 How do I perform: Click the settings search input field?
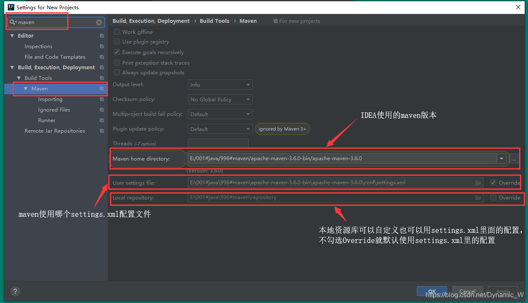(56, 22)
